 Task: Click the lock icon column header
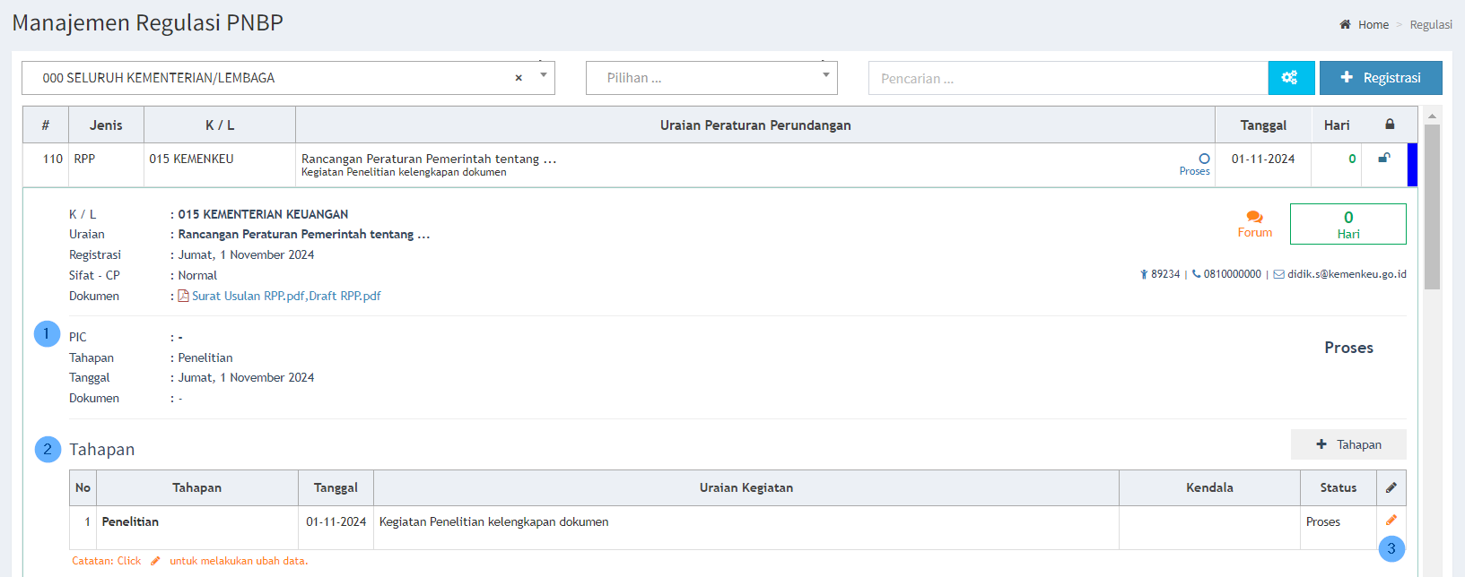tap(1390, 125)
